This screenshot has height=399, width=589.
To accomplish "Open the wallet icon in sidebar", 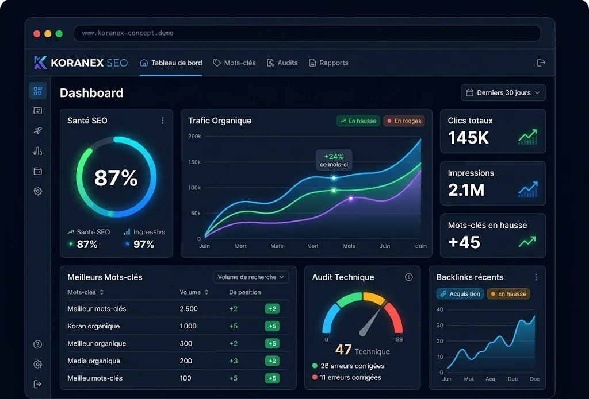I will (x=37, y=171).
